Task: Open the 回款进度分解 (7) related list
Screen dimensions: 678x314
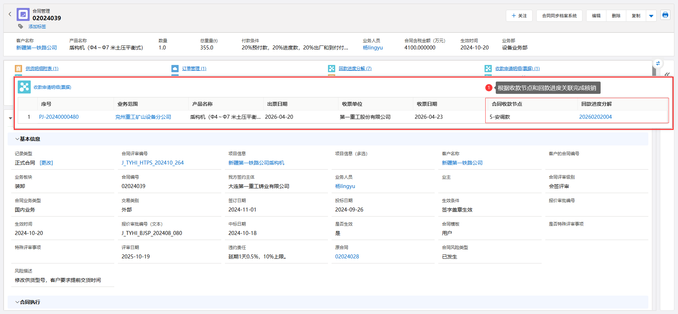Action: coord(355,69)
